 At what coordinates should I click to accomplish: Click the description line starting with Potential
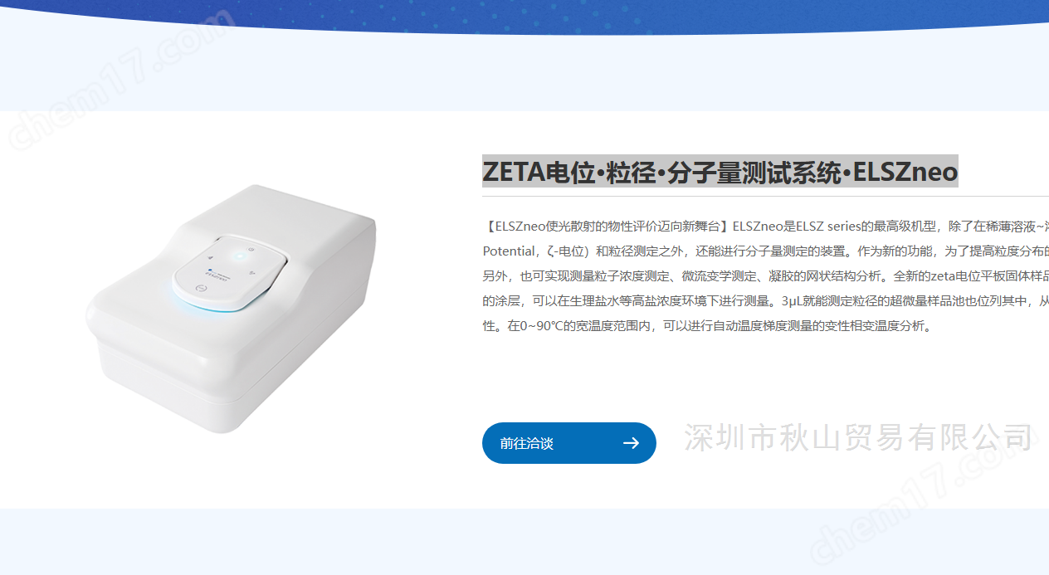[x=765, y=251]
